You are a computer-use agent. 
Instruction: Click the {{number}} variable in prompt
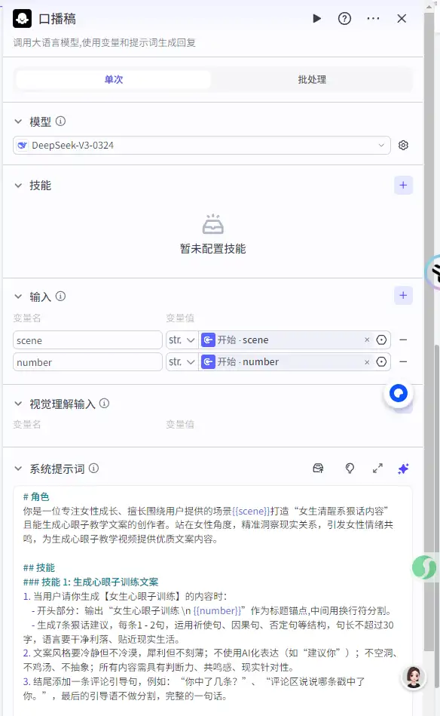(217, 610)
